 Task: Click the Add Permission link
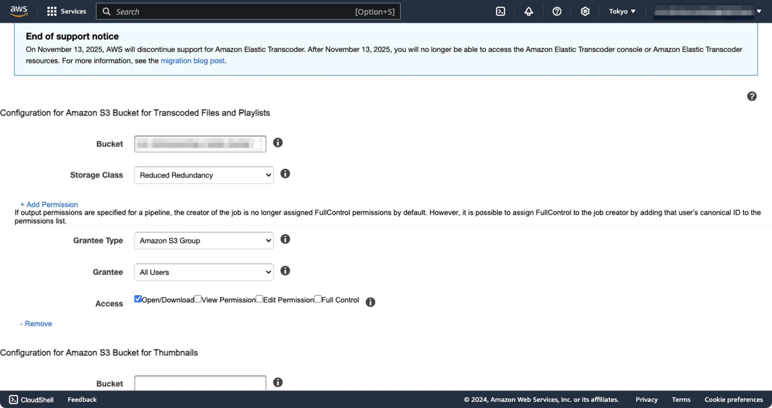49,204
